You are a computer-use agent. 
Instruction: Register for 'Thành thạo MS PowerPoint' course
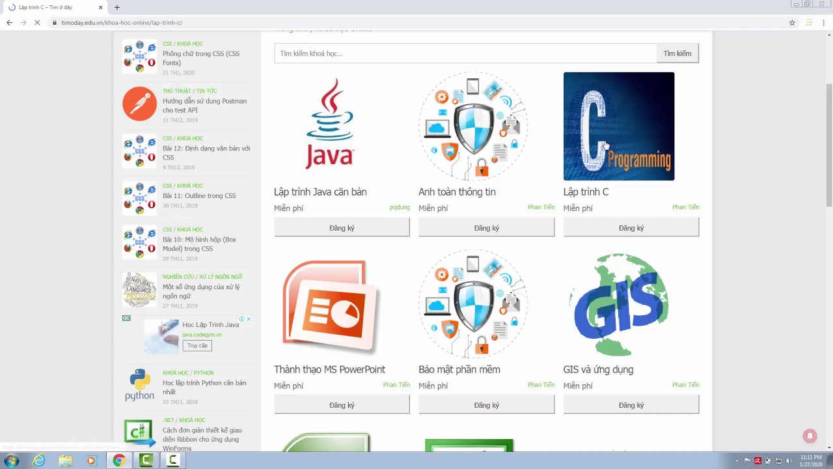click(x=342, y=405)
